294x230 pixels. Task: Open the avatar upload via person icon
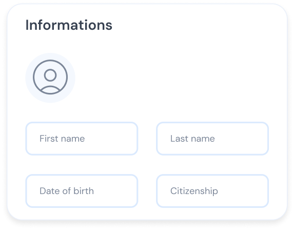[50, 77]
